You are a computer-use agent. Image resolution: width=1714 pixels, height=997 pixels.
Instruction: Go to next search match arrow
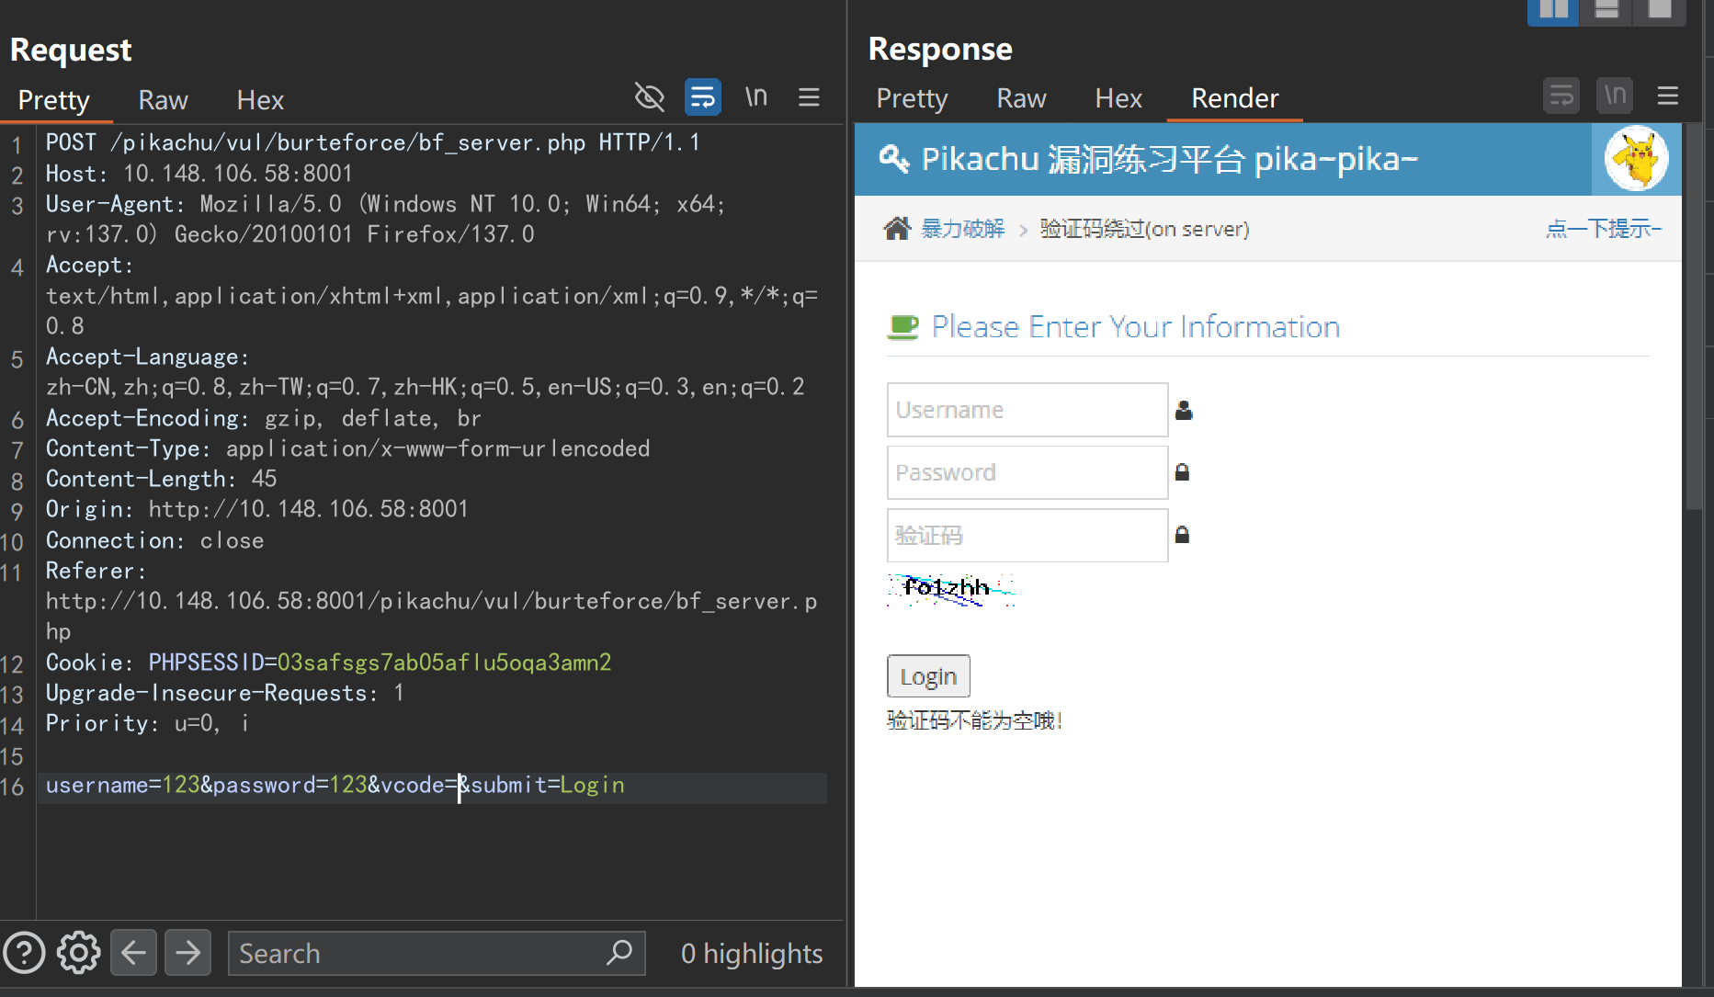[187, 953]
